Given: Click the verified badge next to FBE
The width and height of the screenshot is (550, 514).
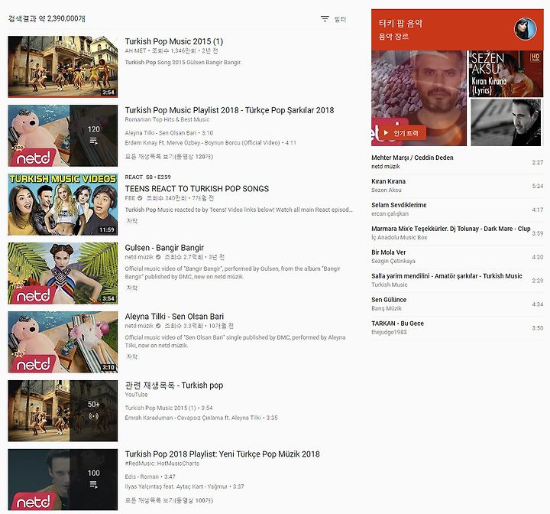Looking at the screenshot, I should coord(140,198).
